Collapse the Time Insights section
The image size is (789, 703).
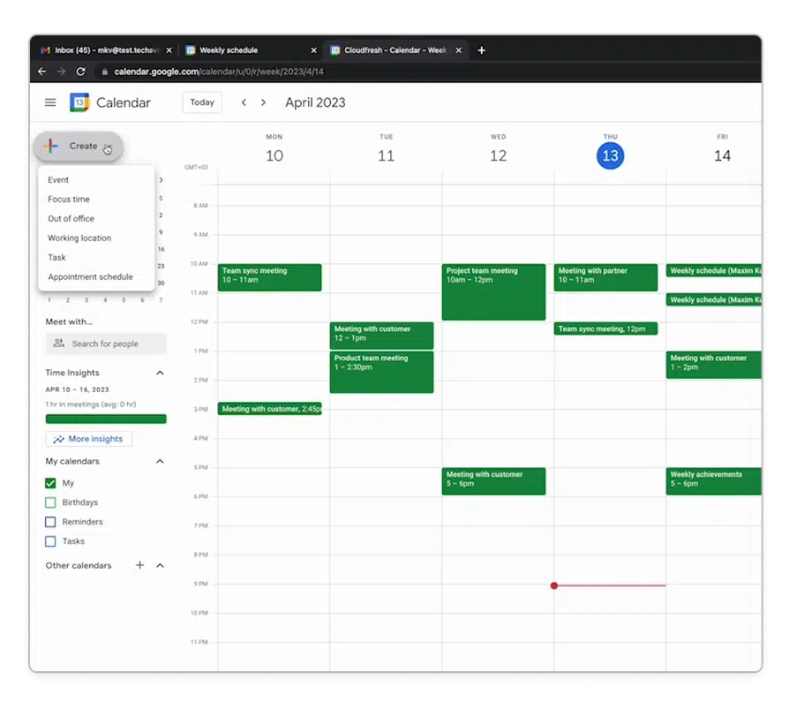(x=160, y=373)
